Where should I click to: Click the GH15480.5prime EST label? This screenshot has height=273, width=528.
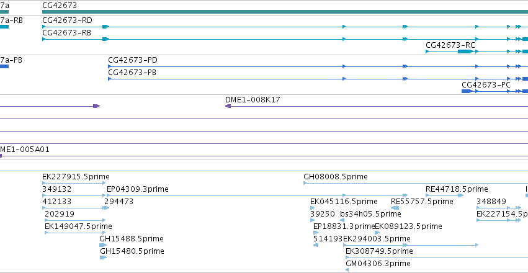pos(132,251)
